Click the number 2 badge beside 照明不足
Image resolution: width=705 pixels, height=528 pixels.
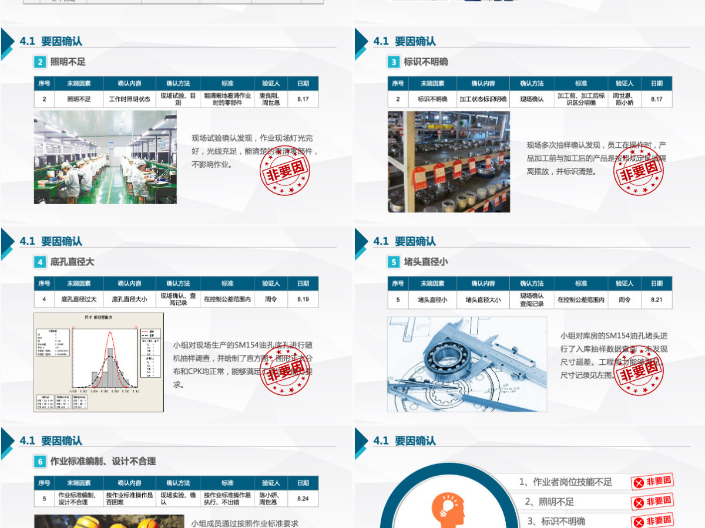coord(40,62)
